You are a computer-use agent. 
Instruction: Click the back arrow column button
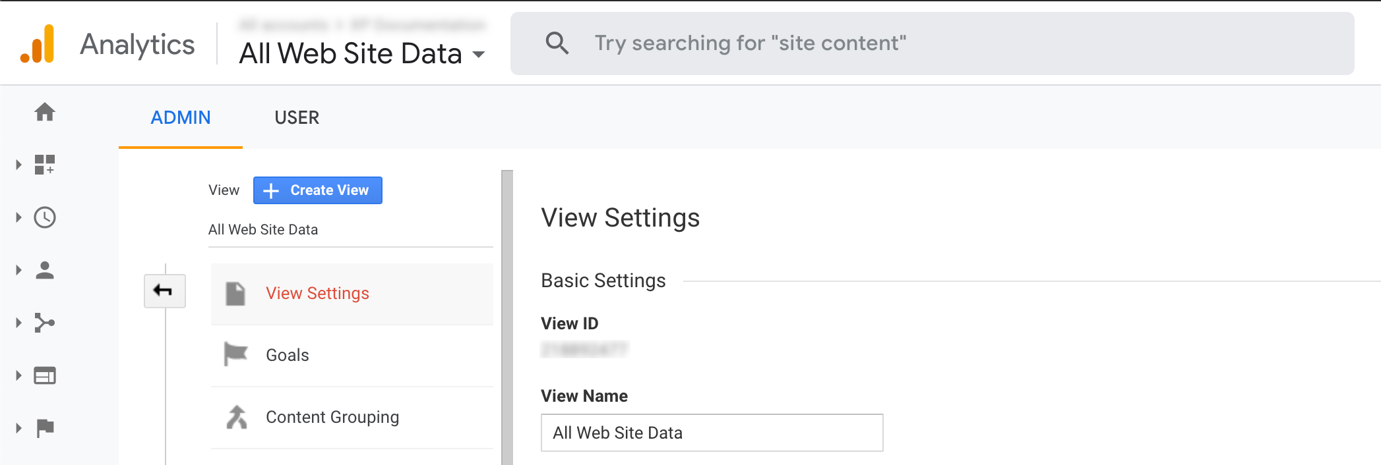tap(164, 290)
